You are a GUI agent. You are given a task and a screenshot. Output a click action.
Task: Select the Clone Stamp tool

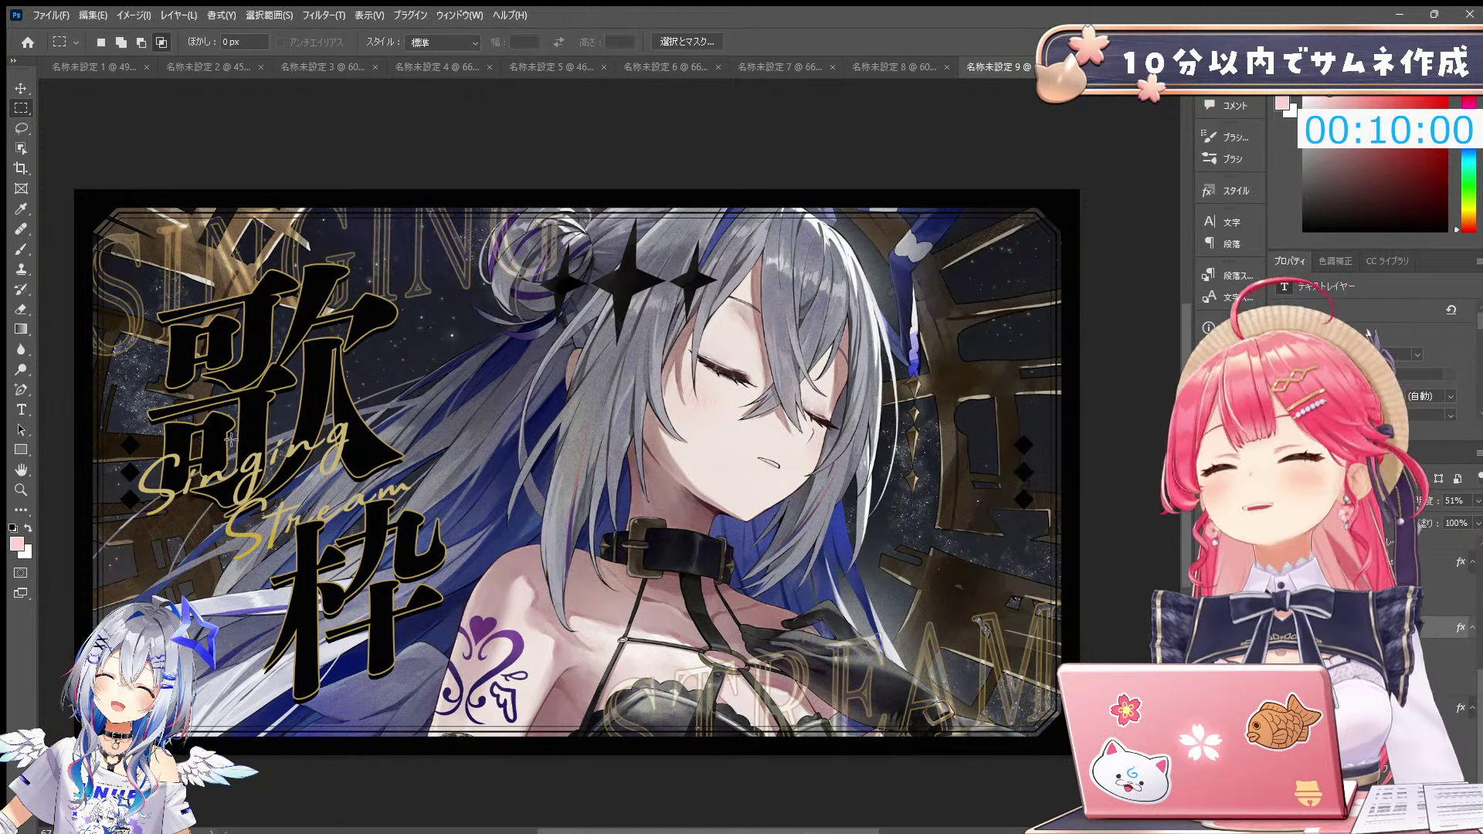(x=21, y=269)
